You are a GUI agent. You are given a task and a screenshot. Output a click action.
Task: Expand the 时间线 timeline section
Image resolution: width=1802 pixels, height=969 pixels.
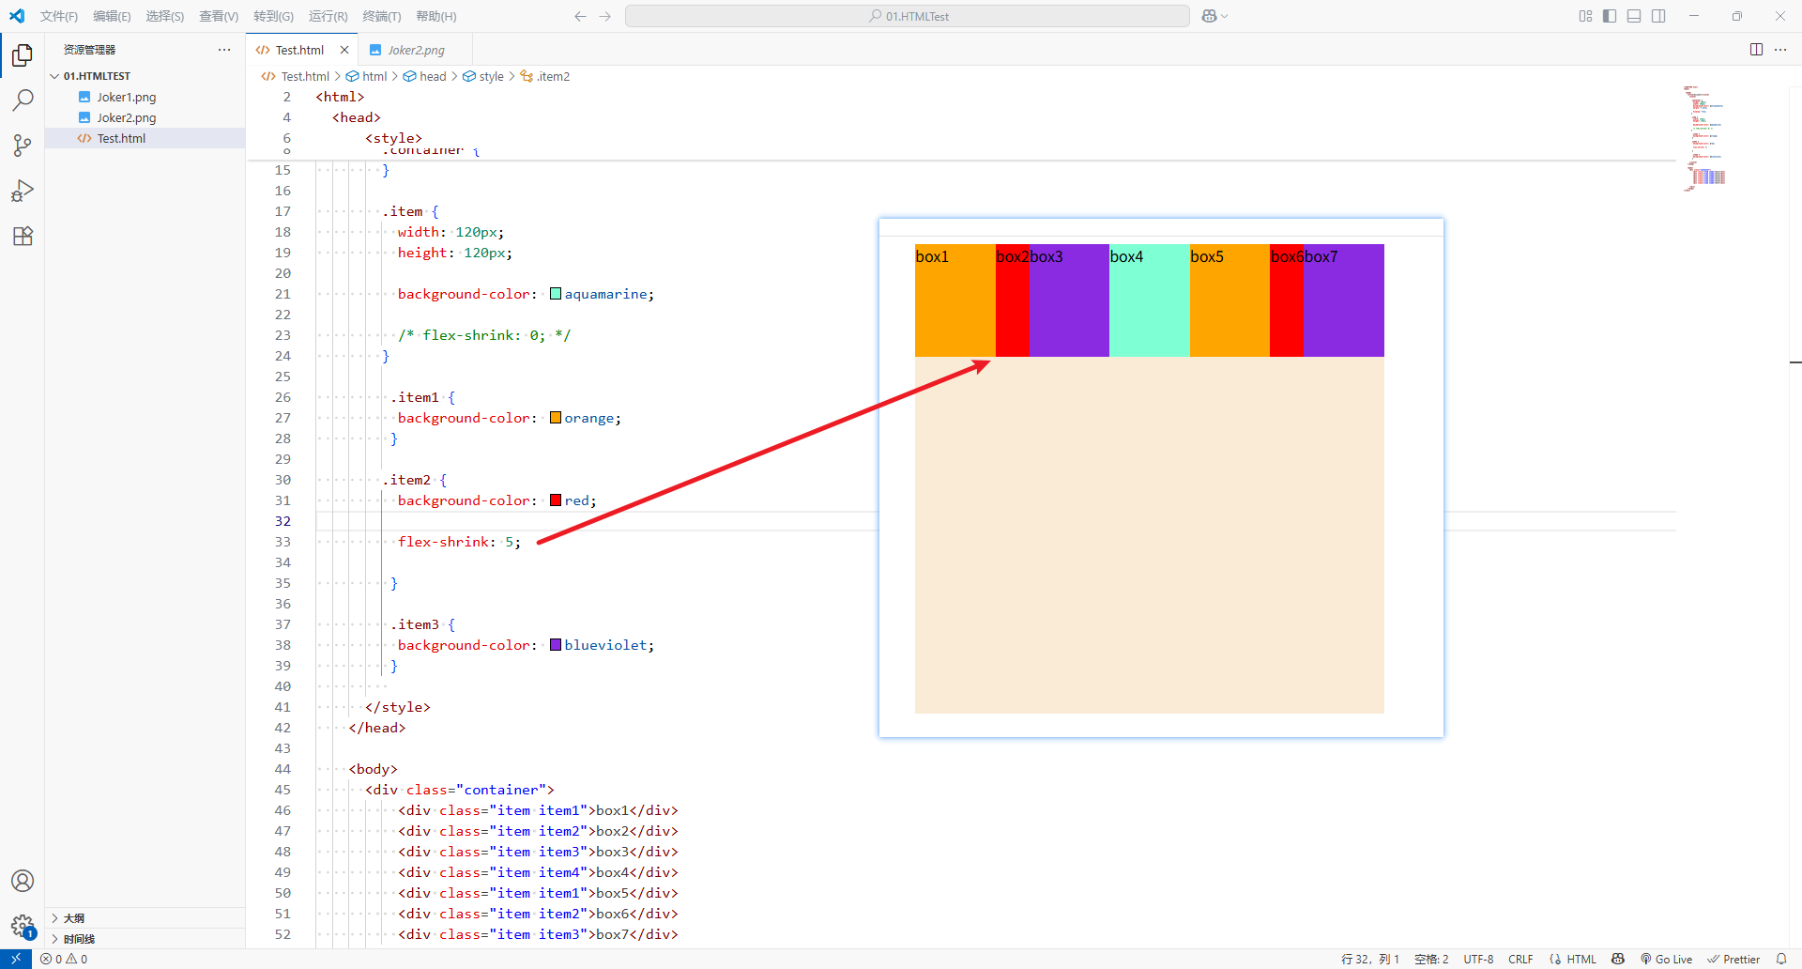pos(146,939)
